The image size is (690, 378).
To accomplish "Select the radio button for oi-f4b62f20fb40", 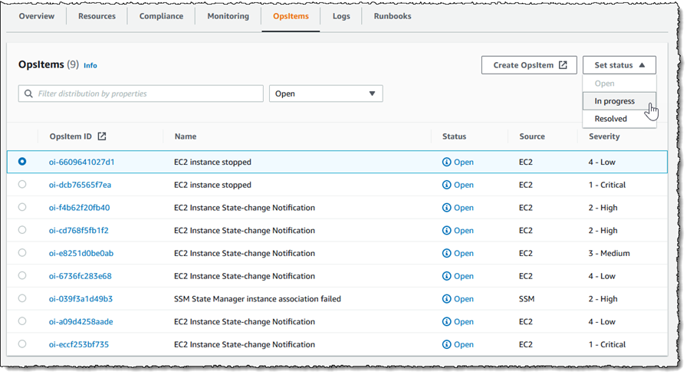I will [x=22, y=208].
